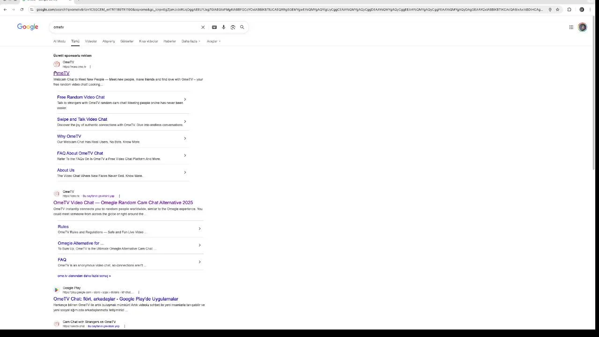Expand chevron for the Rules sitelink
Viewport: 599px width, 337px height.
click(199, 229)
